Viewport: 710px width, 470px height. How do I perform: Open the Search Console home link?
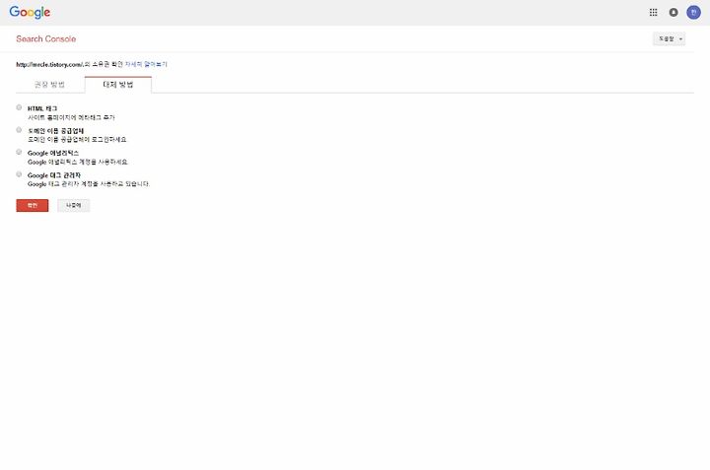coord(45,38)
